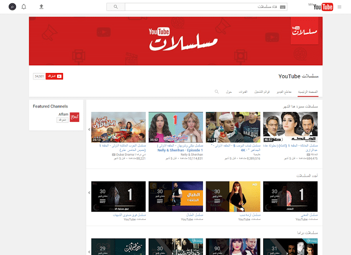Play the 21:19 video thumbnail

point(233,127)
